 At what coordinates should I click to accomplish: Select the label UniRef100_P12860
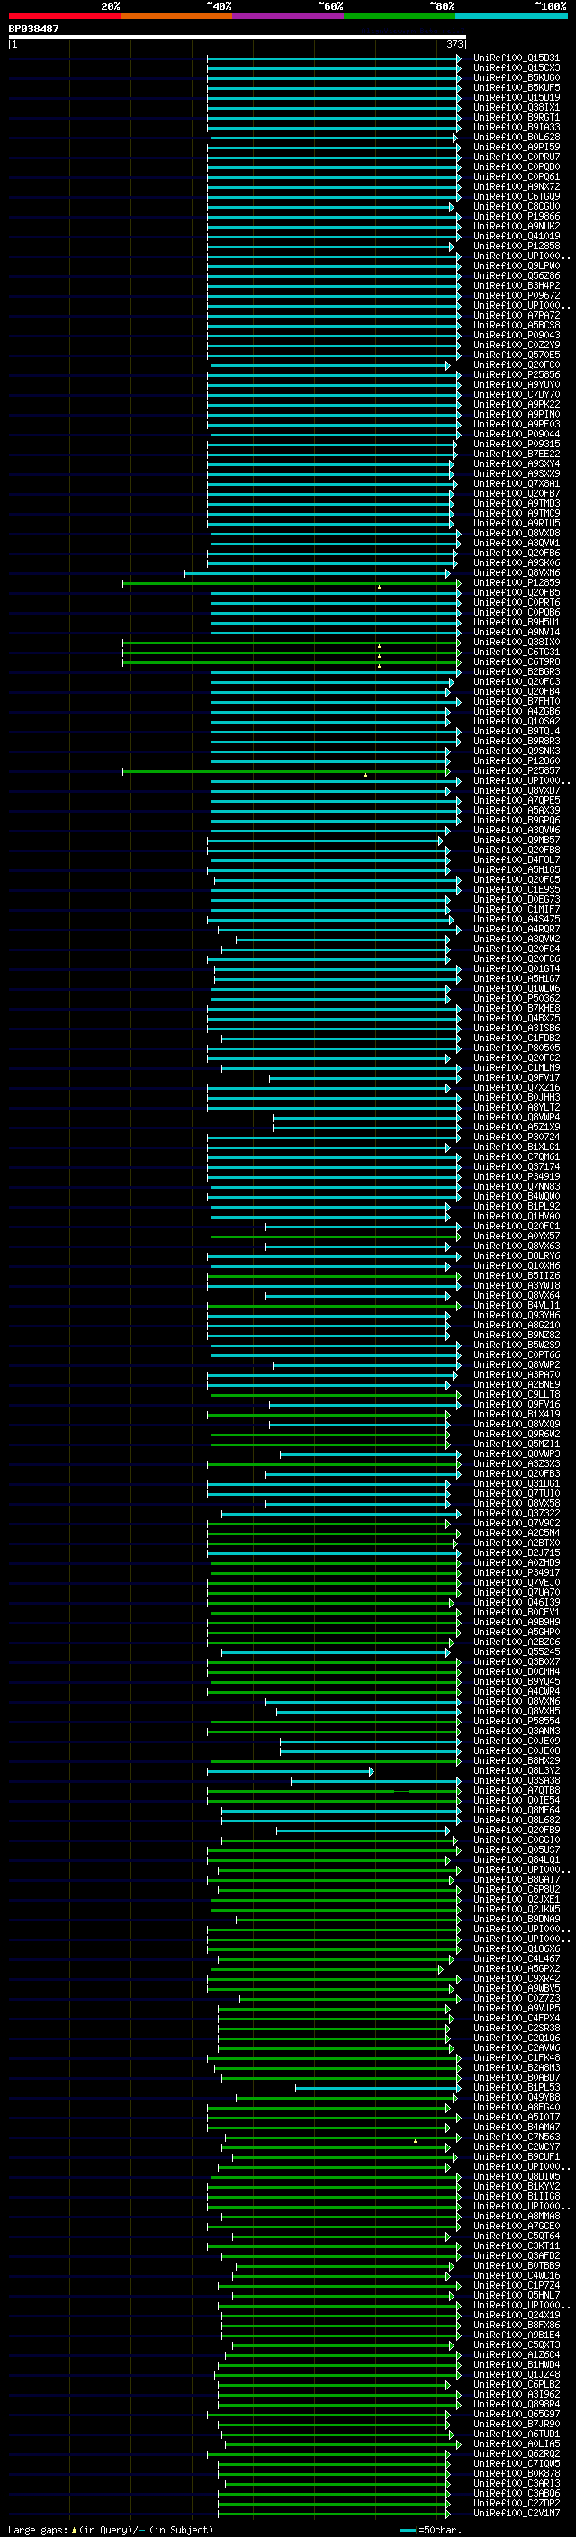517,761
